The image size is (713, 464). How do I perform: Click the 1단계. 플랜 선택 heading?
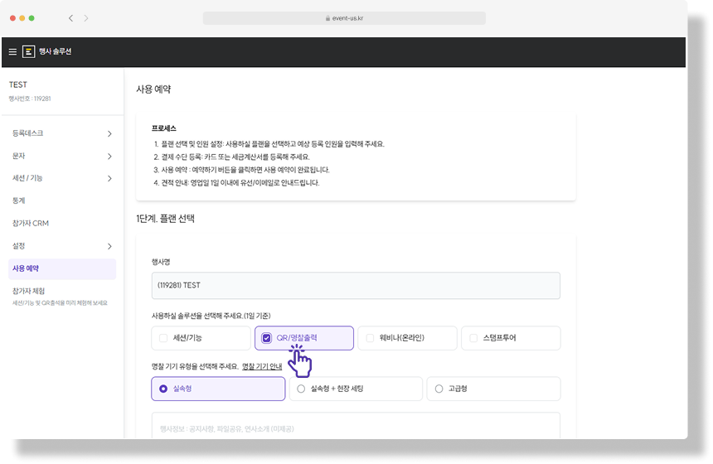(x=166, y=219)
